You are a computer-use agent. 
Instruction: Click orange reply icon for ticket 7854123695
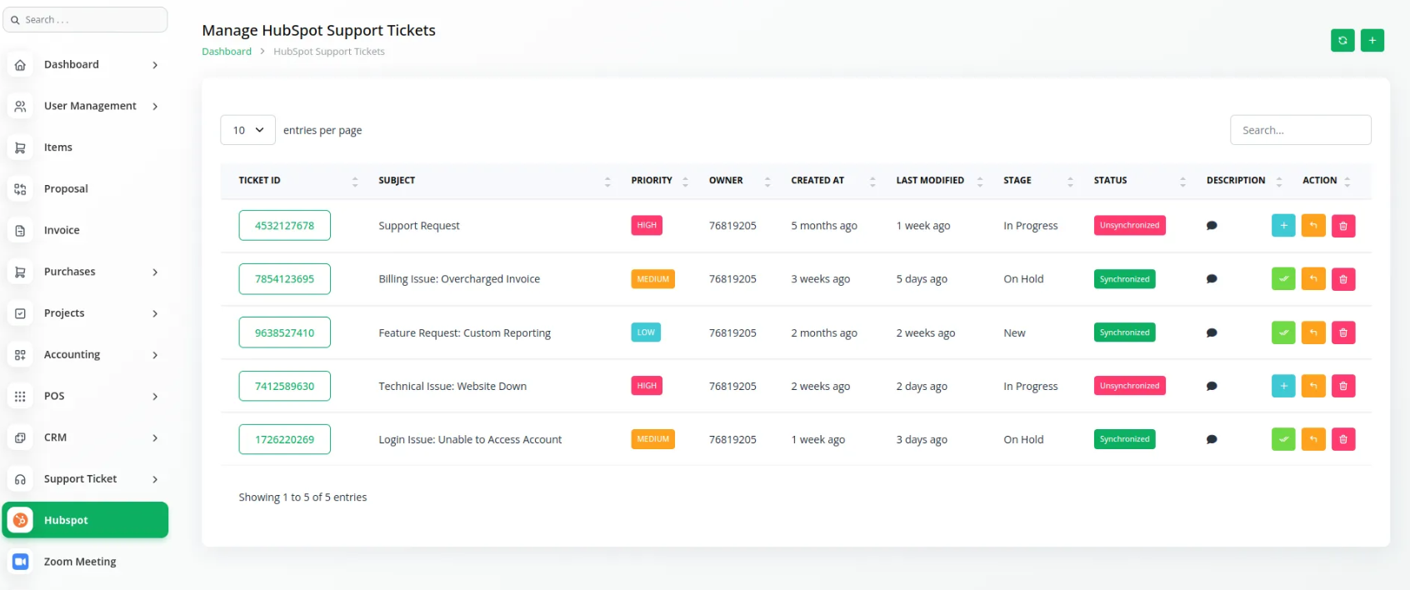[x=1313, y=279]
